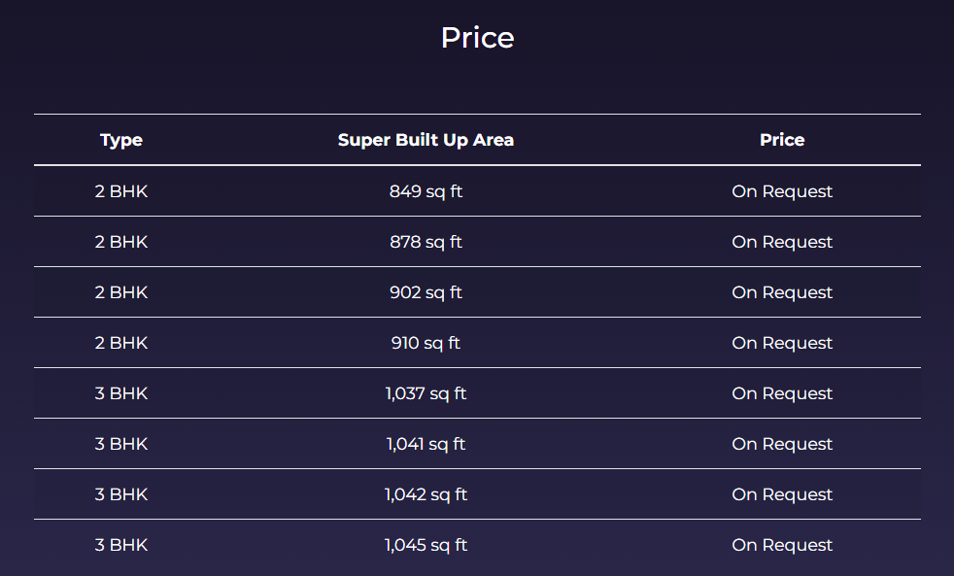Select 2 BHK in the 910 sq ft row
The height and width of the screenshot is (576, 954).
pos(121,343)
